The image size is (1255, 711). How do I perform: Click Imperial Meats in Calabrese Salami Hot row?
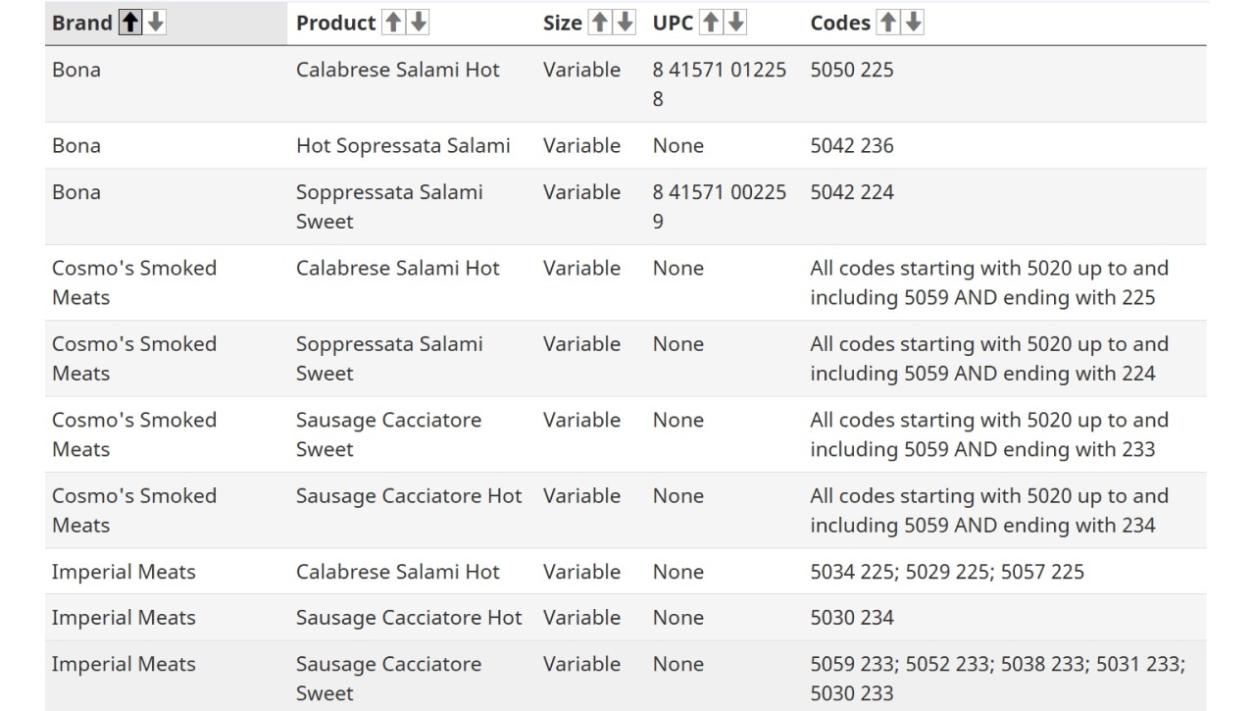point(124,572)
